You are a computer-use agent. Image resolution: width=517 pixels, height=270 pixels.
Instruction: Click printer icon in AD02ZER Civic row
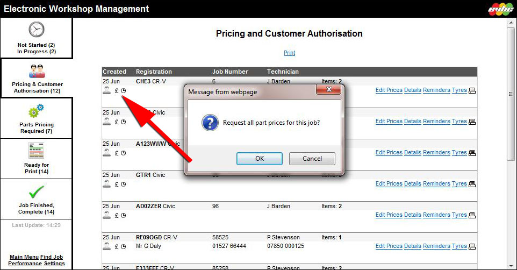472,215
